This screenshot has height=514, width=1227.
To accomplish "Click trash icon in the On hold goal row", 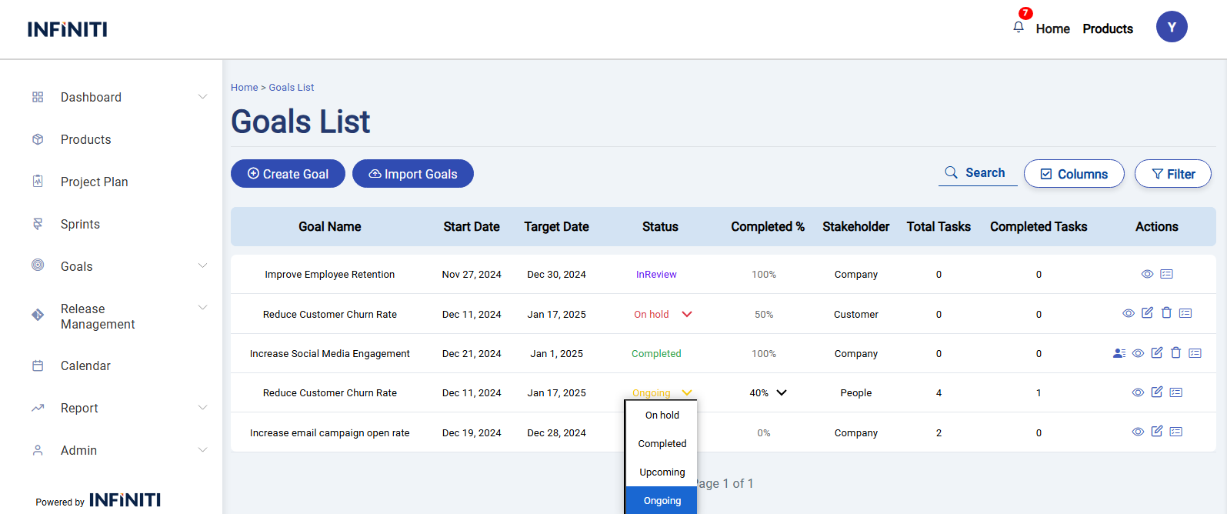I will click(1166, 313).
